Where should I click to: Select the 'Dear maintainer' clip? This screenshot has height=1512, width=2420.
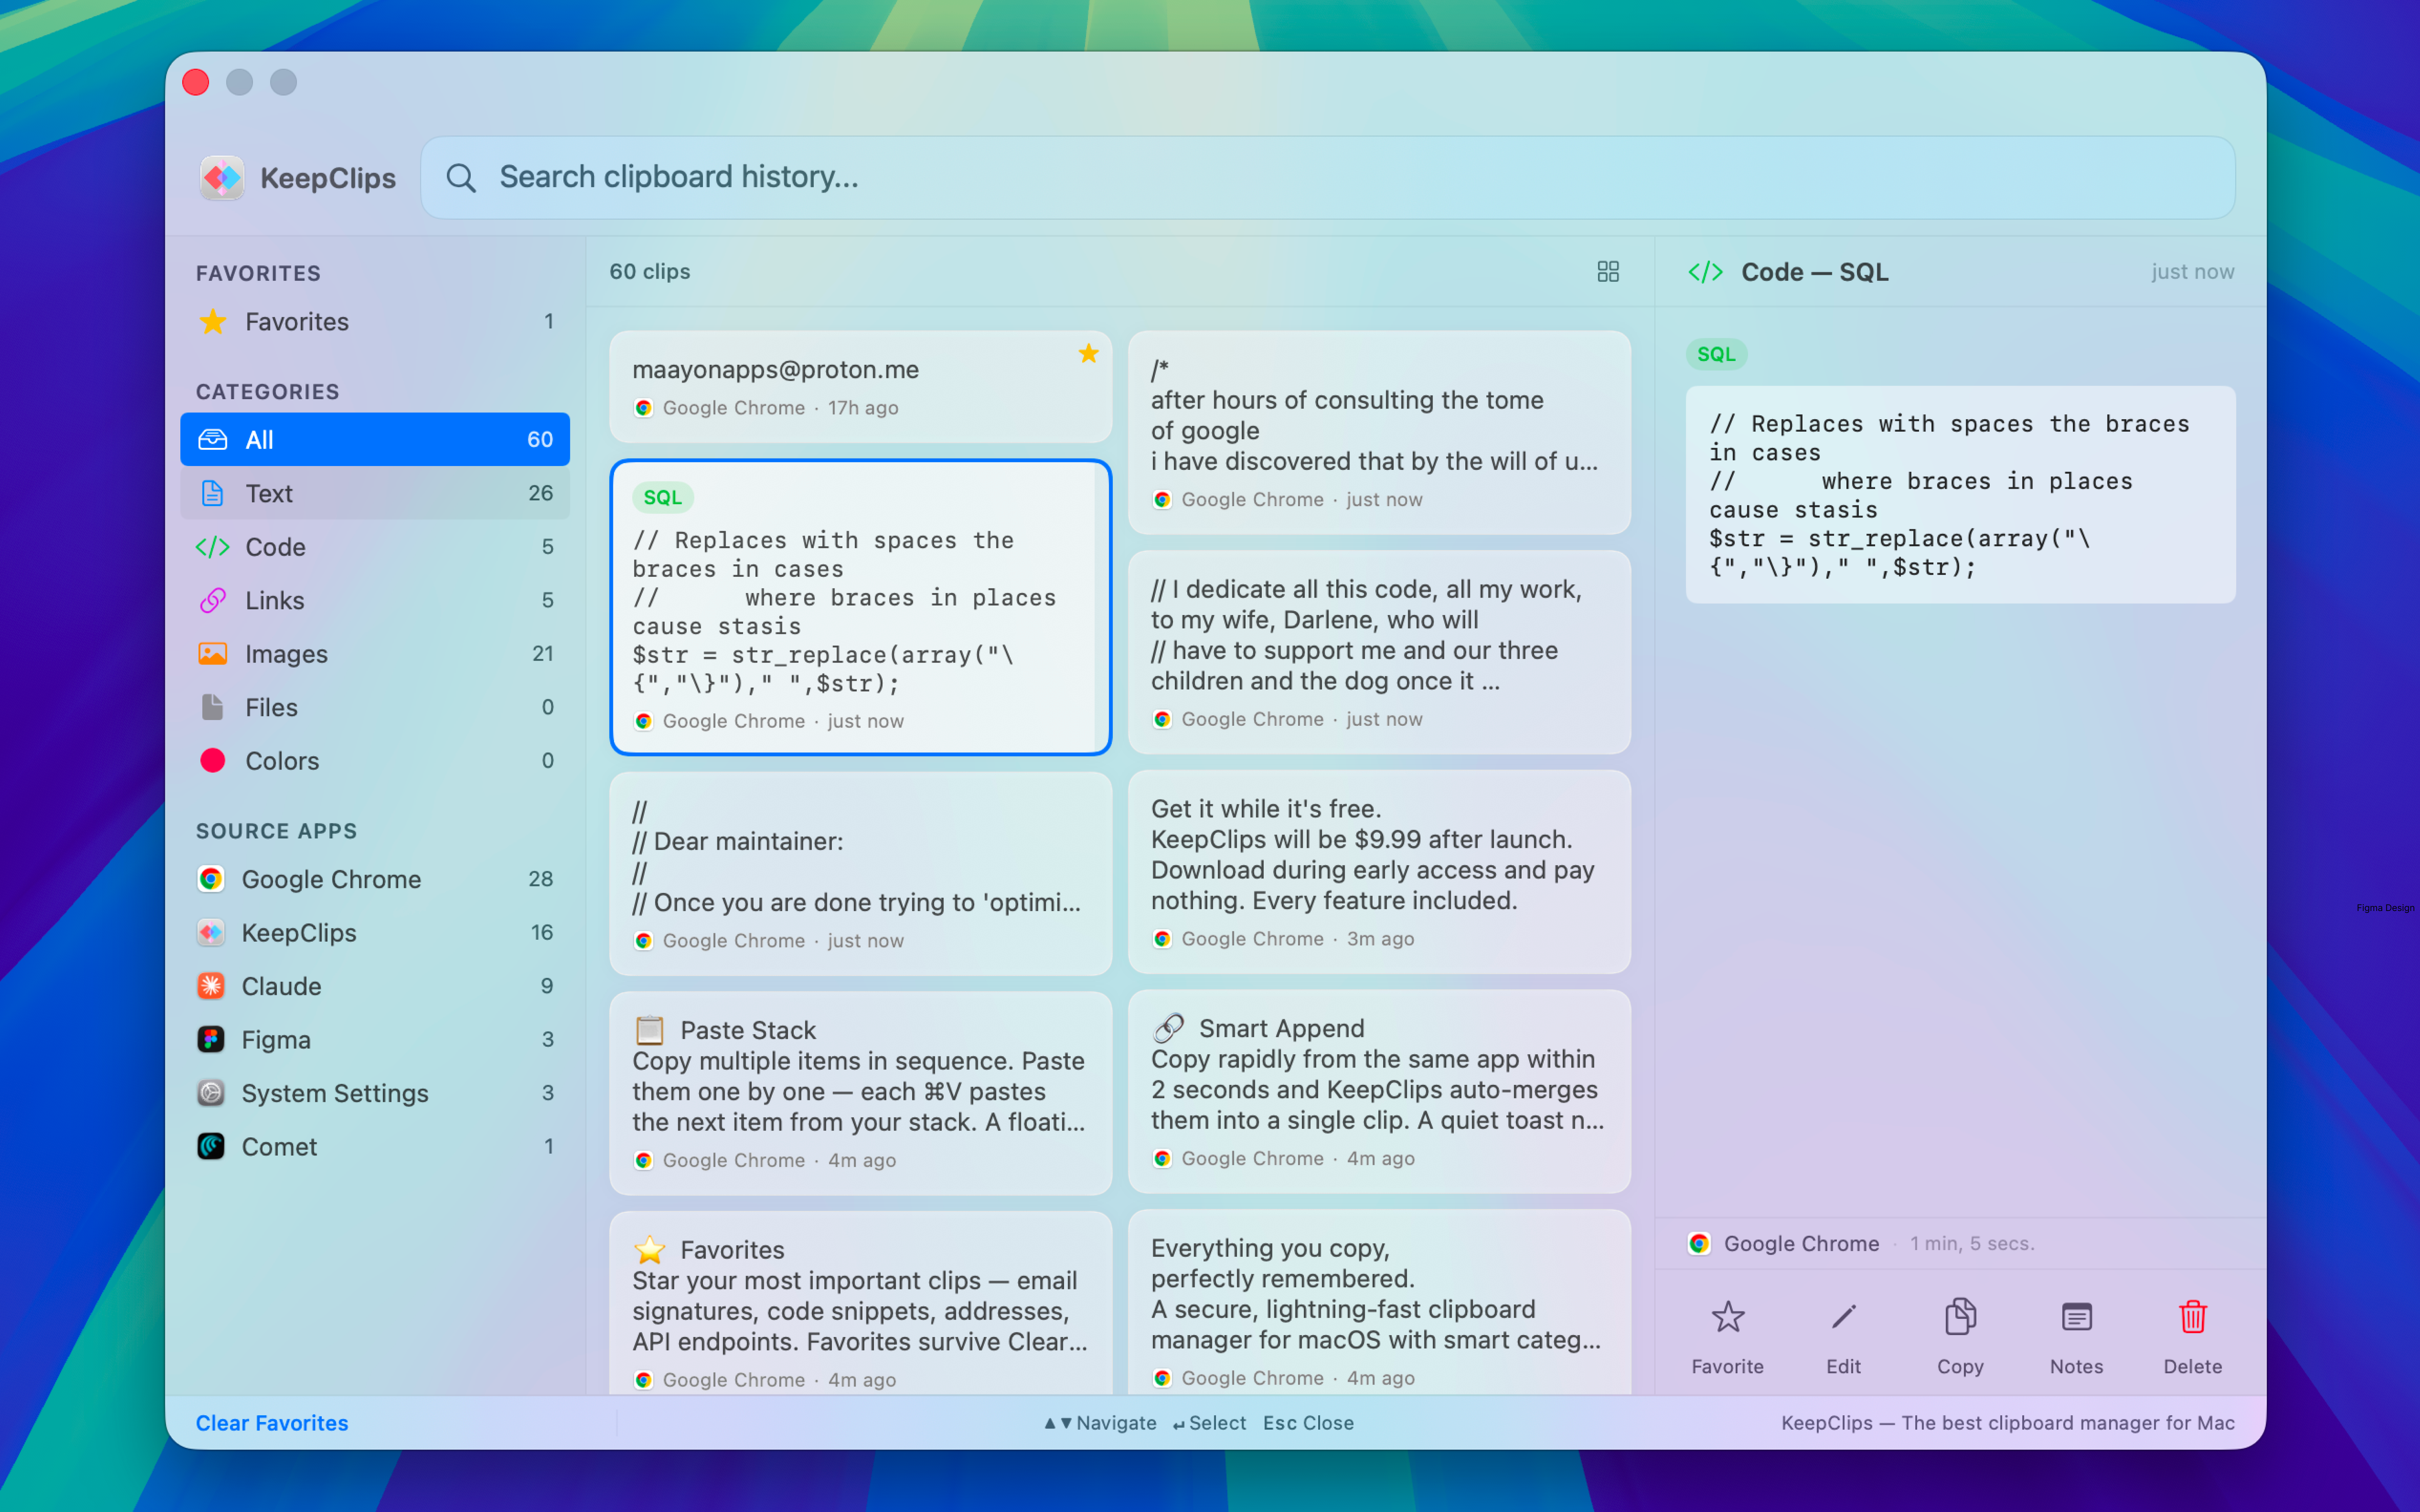pyautogui.click(x=861, y=873)
